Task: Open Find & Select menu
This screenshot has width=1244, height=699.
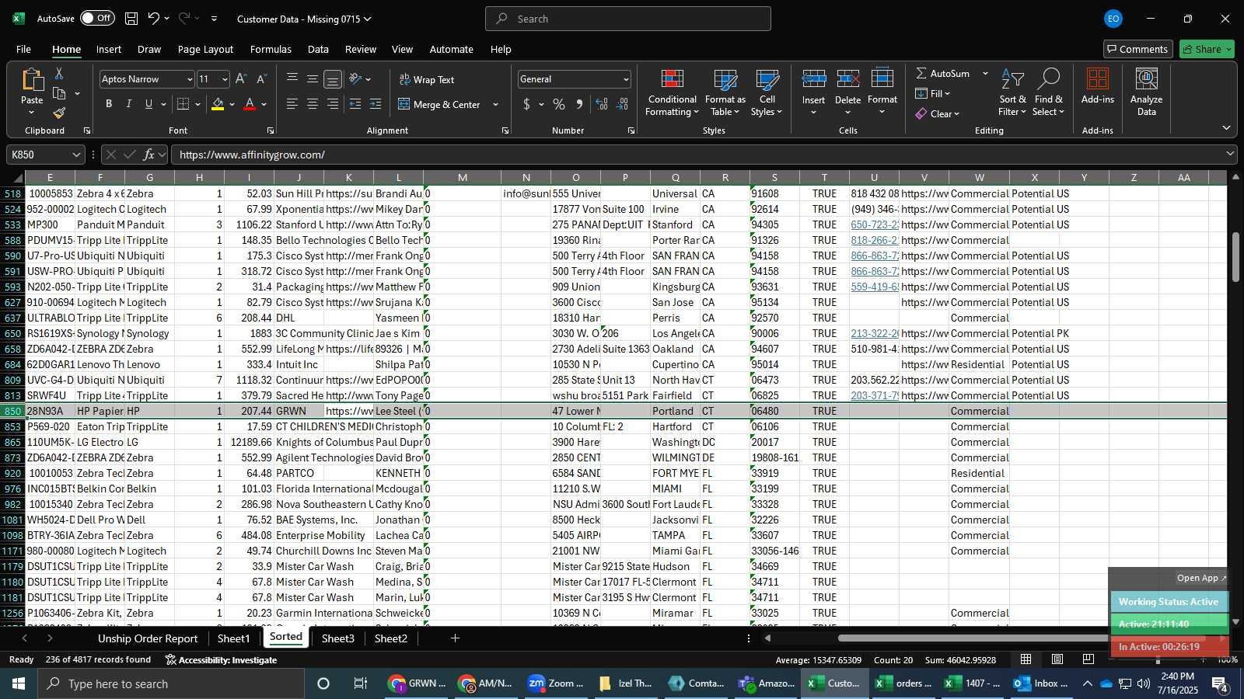Action: tap(1048, 92)
